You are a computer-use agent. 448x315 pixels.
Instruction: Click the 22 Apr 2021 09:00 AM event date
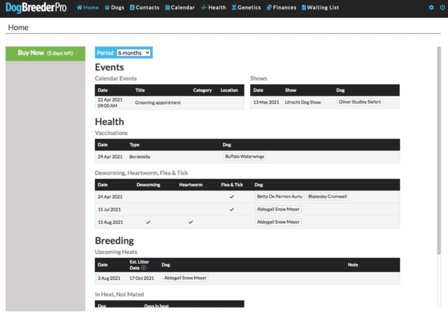tap(110, 103)
